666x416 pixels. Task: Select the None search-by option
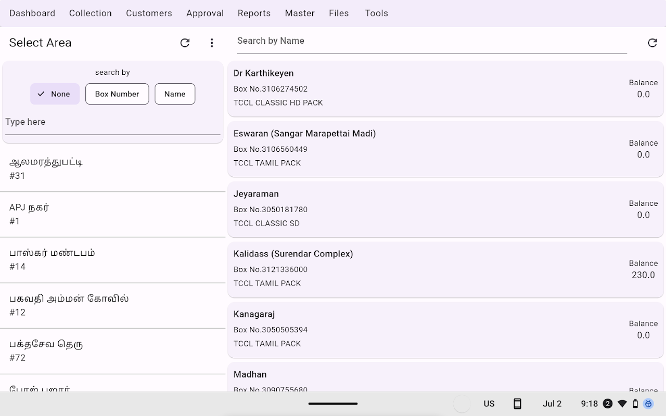55,94
